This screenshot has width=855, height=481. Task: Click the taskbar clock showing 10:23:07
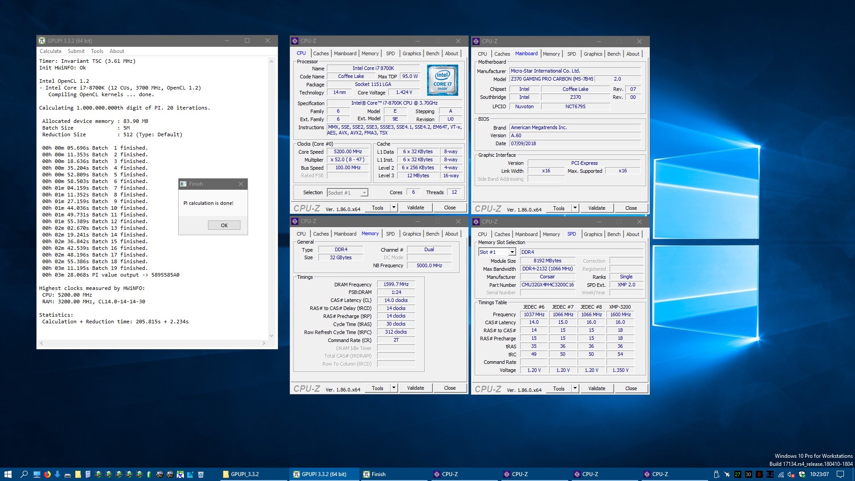(819, 474)
